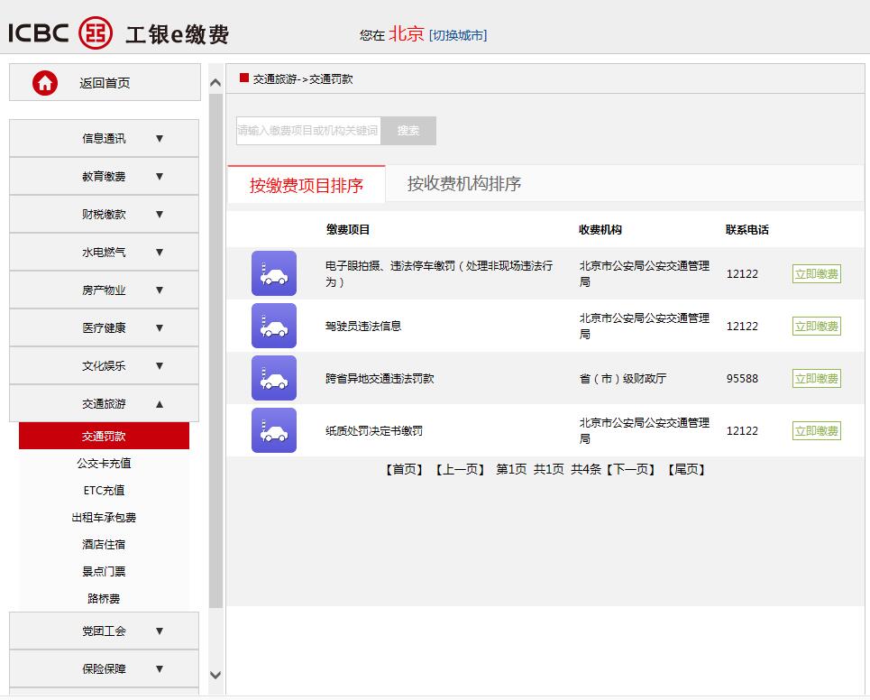Open 景点门票 submenu item
Image resolution: width=870 pixels, height=700 pixels.
105,571
